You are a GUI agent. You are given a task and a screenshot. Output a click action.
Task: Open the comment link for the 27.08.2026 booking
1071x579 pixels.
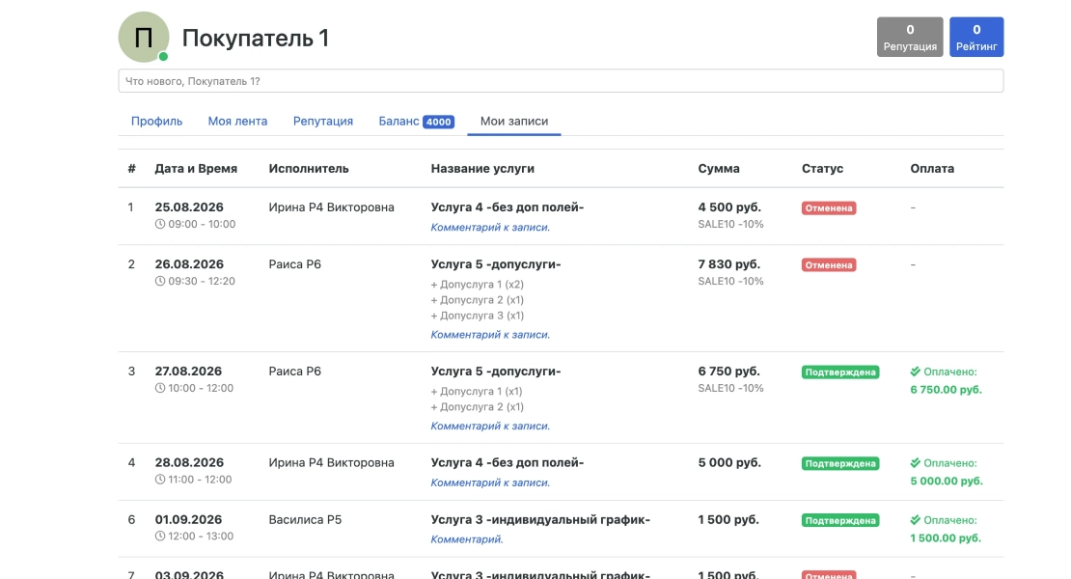(490, 427)
